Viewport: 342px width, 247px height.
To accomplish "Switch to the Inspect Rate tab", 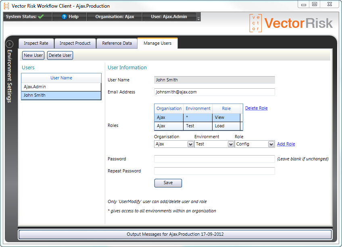I will pyautogui.click(x=36, y=43).
